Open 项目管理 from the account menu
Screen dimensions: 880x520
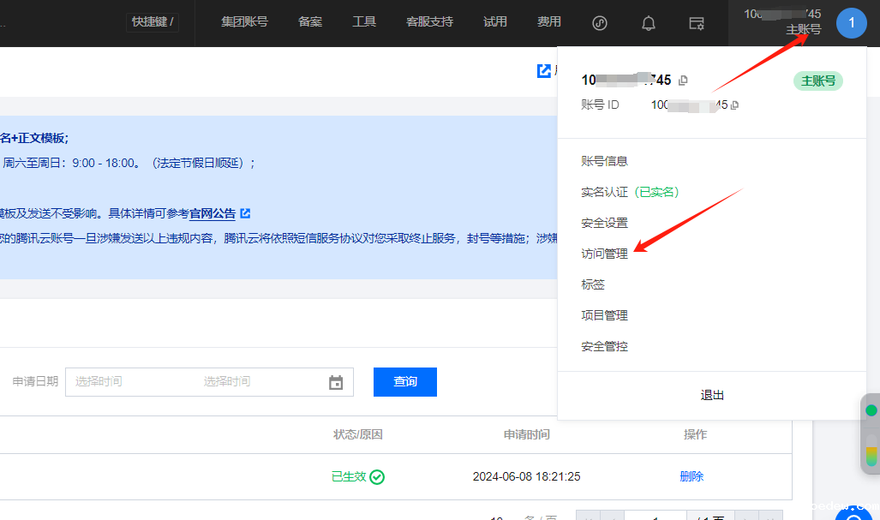(x=604, y=315)
